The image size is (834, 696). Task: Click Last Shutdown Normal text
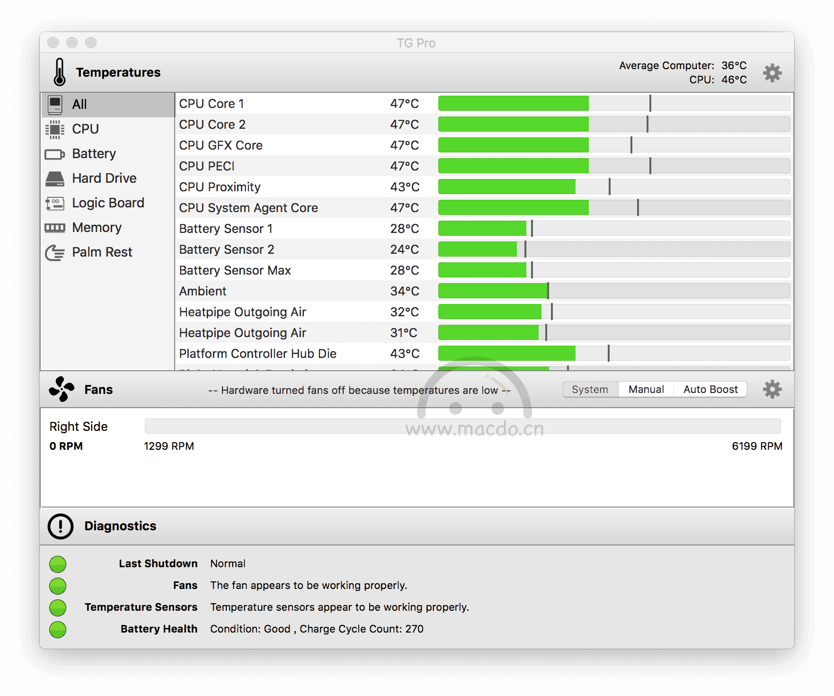[228, 563]
